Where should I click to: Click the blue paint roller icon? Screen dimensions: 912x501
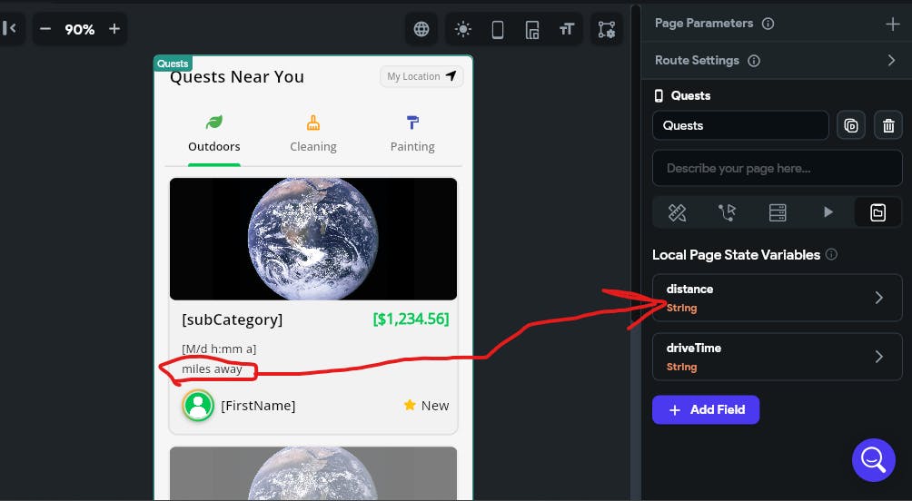pyautogui.click(x=412, y=122)
